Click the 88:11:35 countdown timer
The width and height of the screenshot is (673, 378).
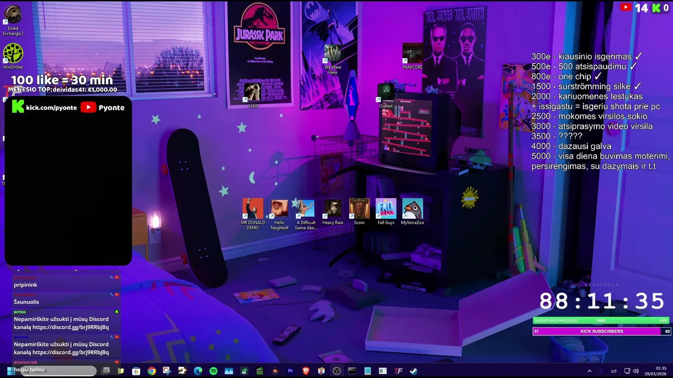602,301
